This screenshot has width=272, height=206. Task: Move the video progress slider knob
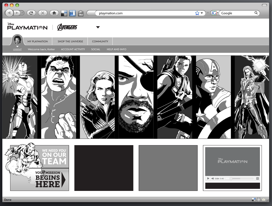pyautogui.click(x=231, y=178)
